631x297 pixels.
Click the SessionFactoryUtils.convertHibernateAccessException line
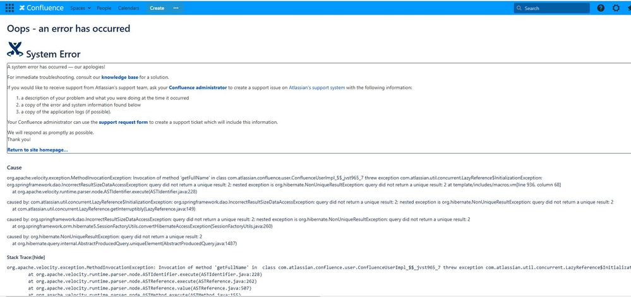(x=143, y=226)
